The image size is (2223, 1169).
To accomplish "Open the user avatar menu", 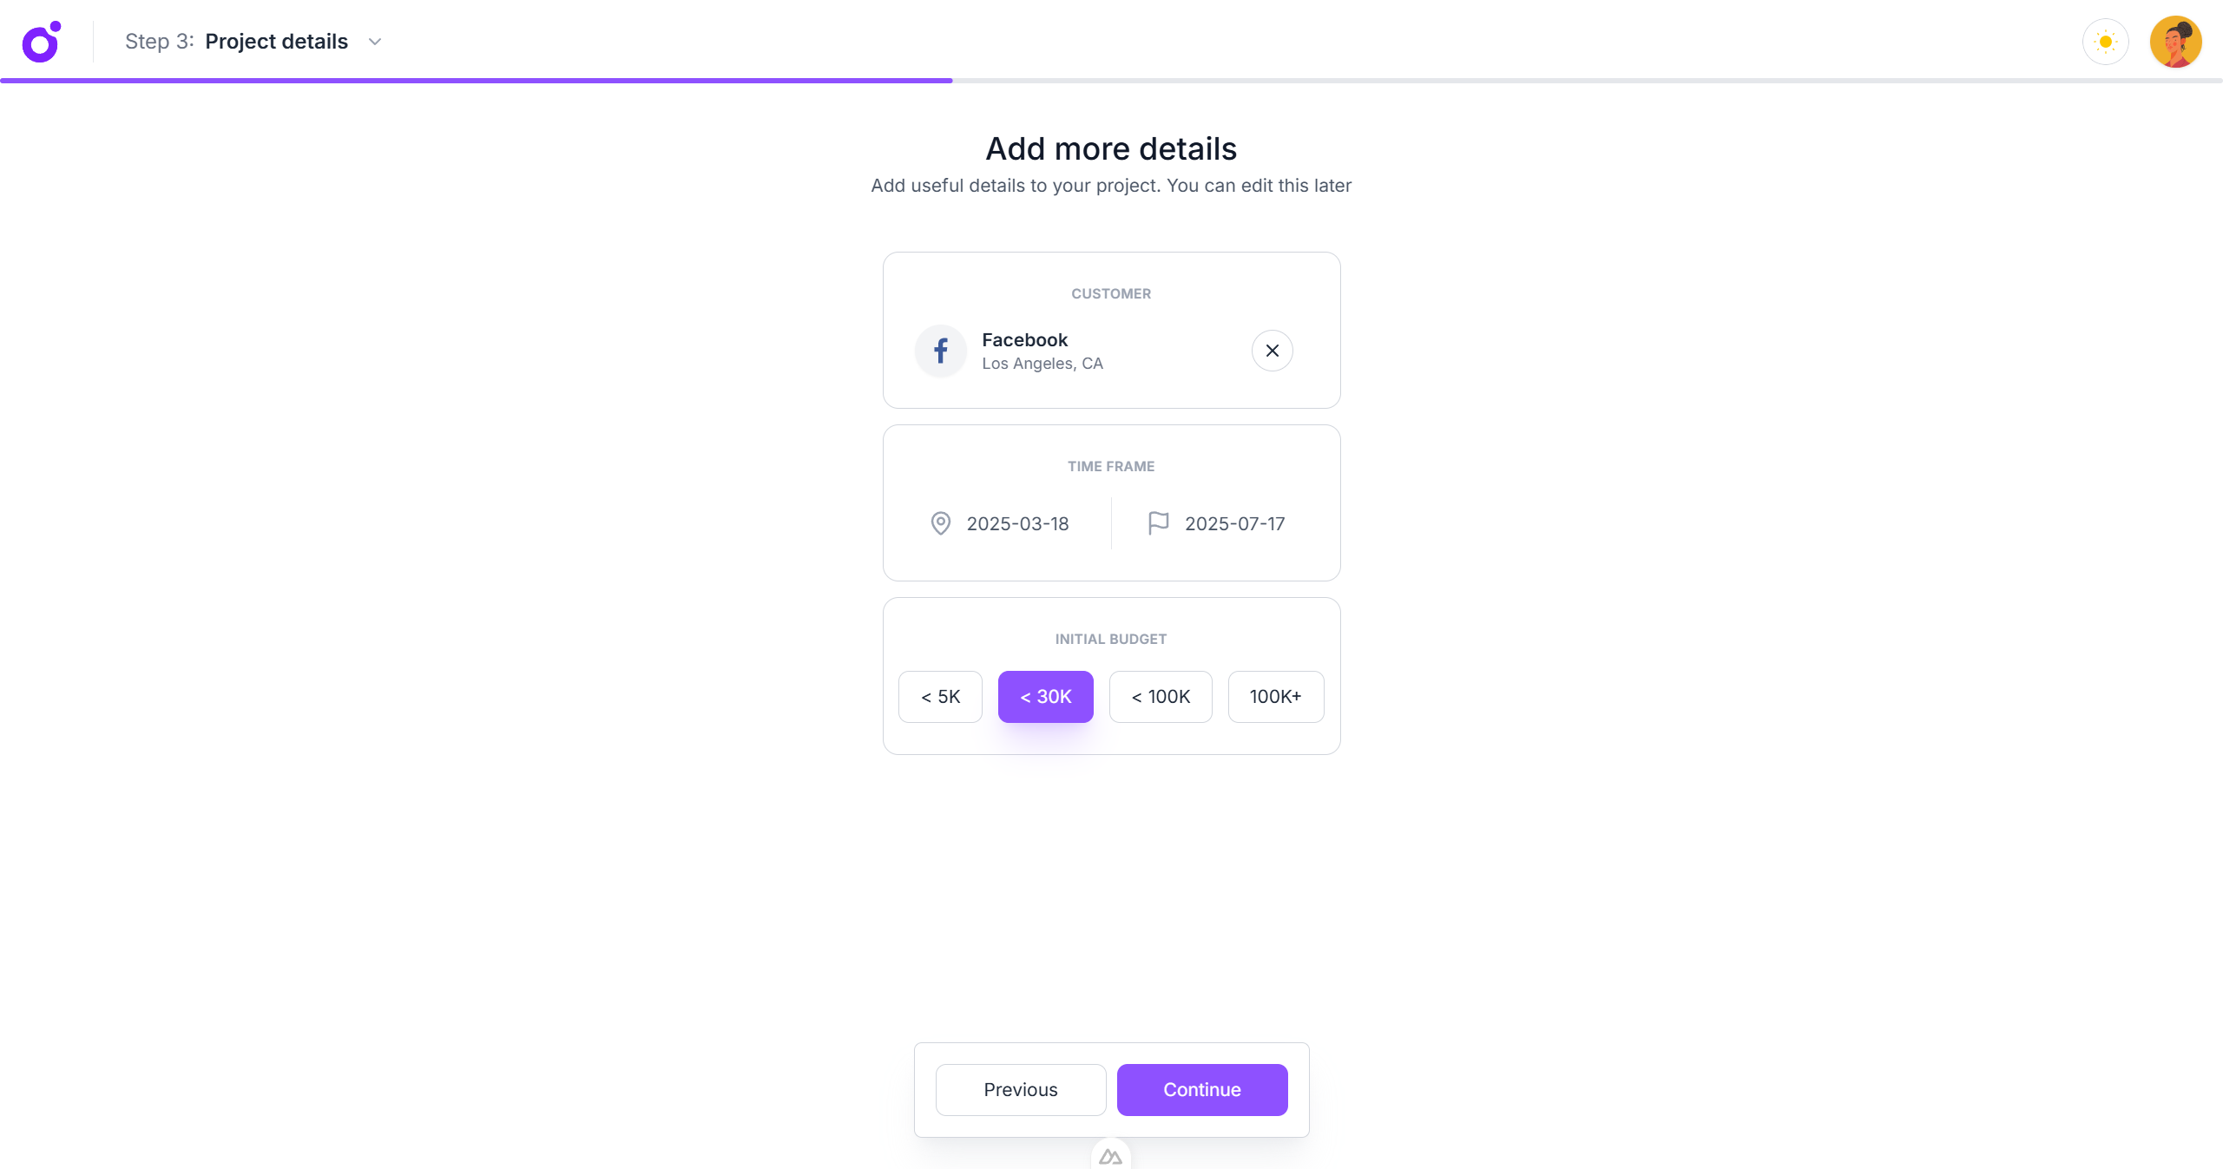I will click(2174, 42).
